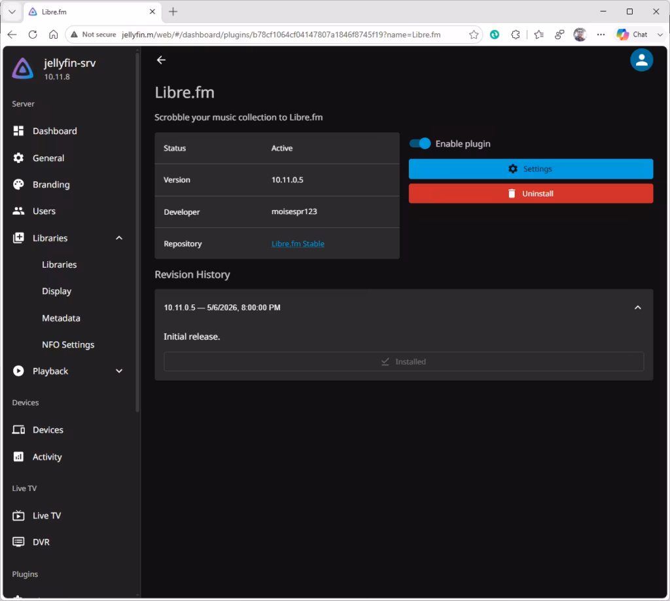Open the plugin Settings button
The image size is (670, 601).
coord(531,169)
